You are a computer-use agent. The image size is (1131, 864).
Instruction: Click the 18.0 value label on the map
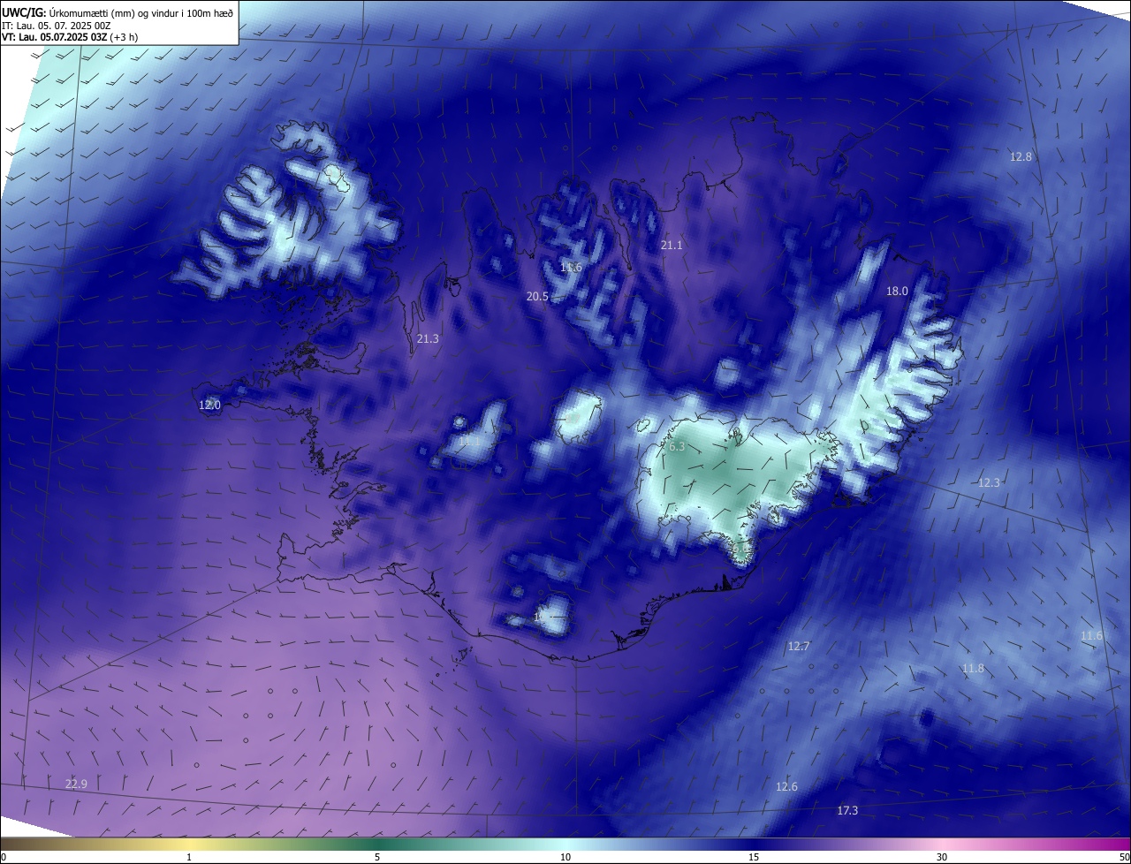(897, 291)
